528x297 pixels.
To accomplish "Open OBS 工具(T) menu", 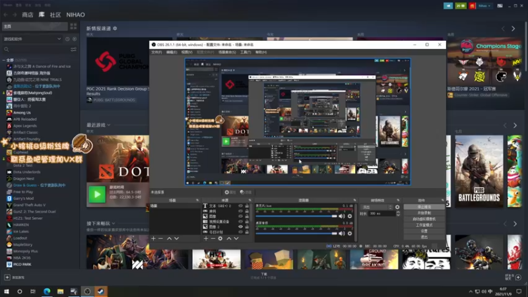I will (246, 52).
